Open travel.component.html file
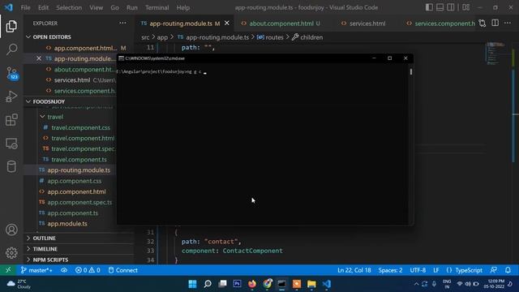Image resolution: width=519 pixels, height=292 pixels. coord(83,138)
